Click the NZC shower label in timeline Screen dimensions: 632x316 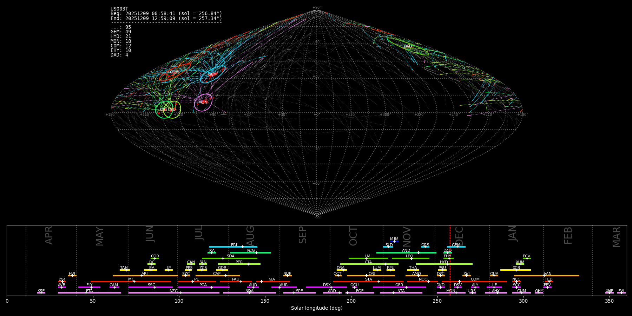pyautogui.click(x=174, y=291)
